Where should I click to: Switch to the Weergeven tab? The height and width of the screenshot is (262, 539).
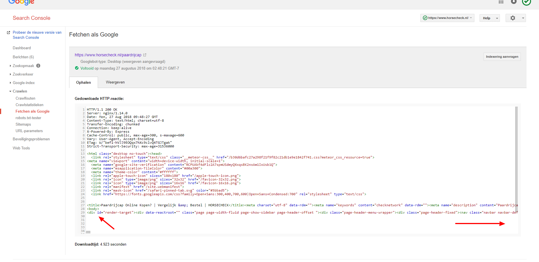[x=115, y=82]
